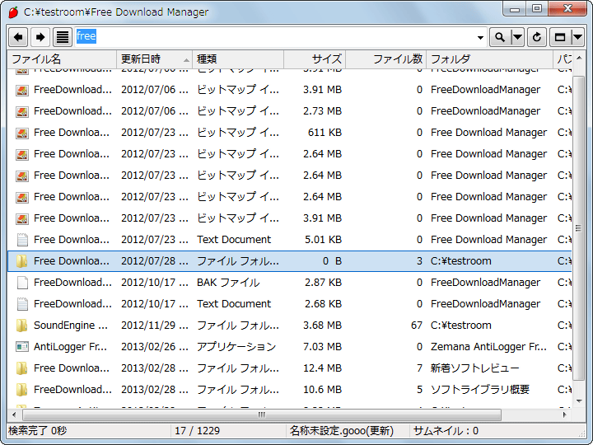
Task: Select the 12.4 MB folder icon
Action: pyautogui.click(x=22, y=368)
